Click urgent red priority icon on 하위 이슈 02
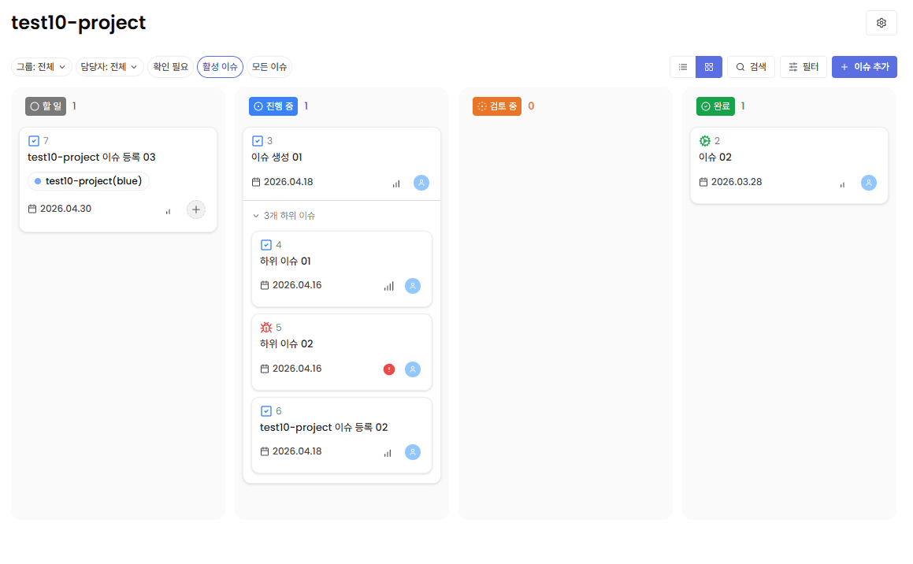The image size is (913, 564). pos(389,369)
